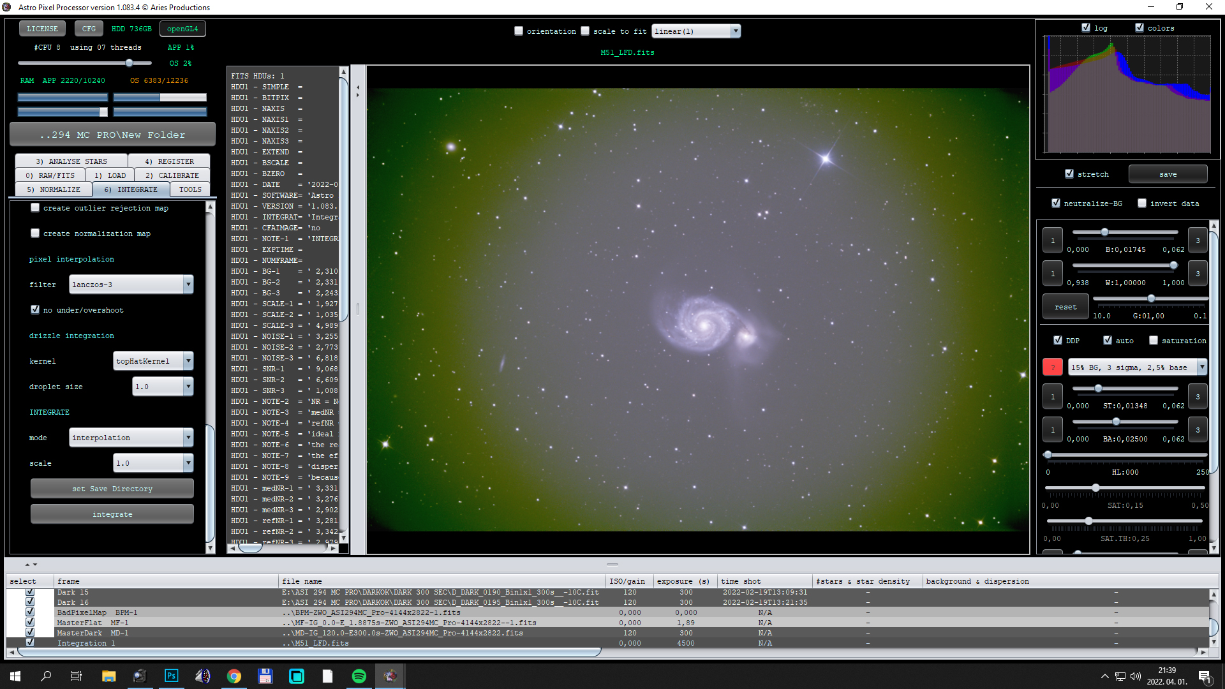
Task: Click the SAT saturation slider
Action: (1096, 487)
